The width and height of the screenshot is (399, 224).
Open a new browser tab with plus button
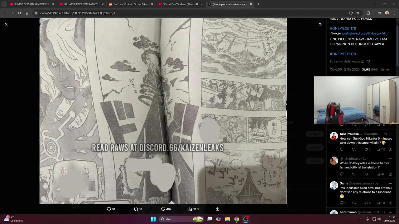click(258, 4)
